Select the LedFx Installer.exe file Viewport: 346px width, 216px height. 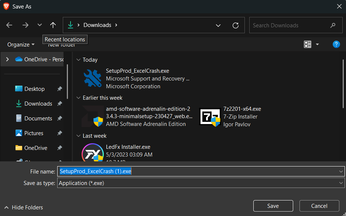pos(128,147)
